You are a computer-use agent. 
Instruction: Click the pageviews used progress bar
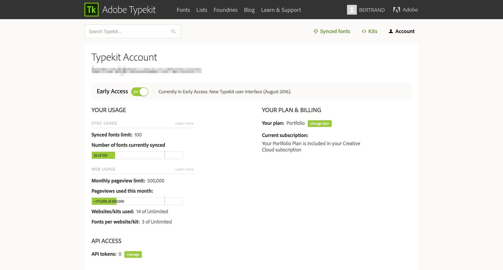pos(137,201)
